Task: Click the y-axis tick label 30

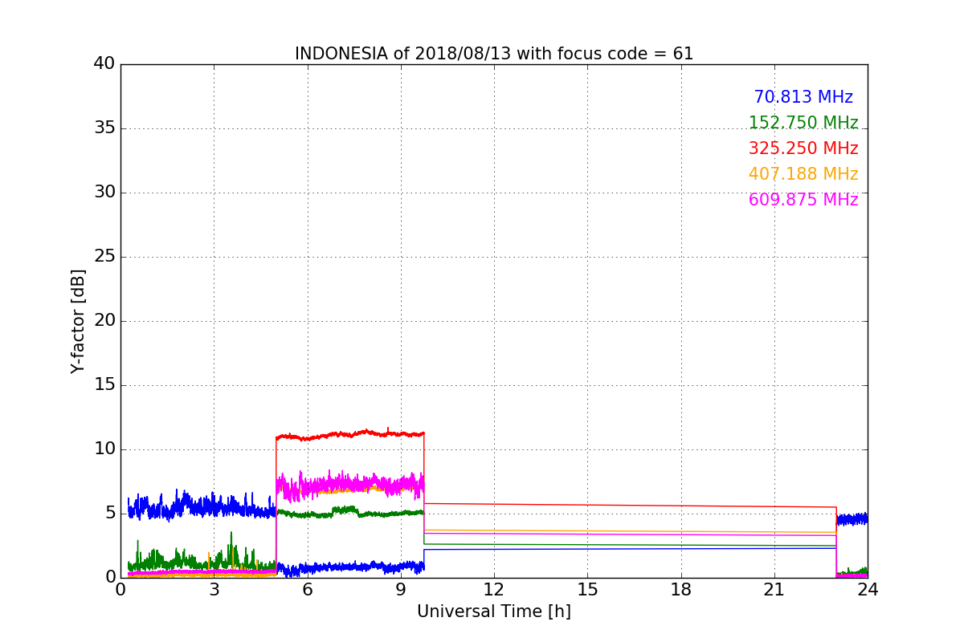Action: pyautogui.click(x=104, y=192)
